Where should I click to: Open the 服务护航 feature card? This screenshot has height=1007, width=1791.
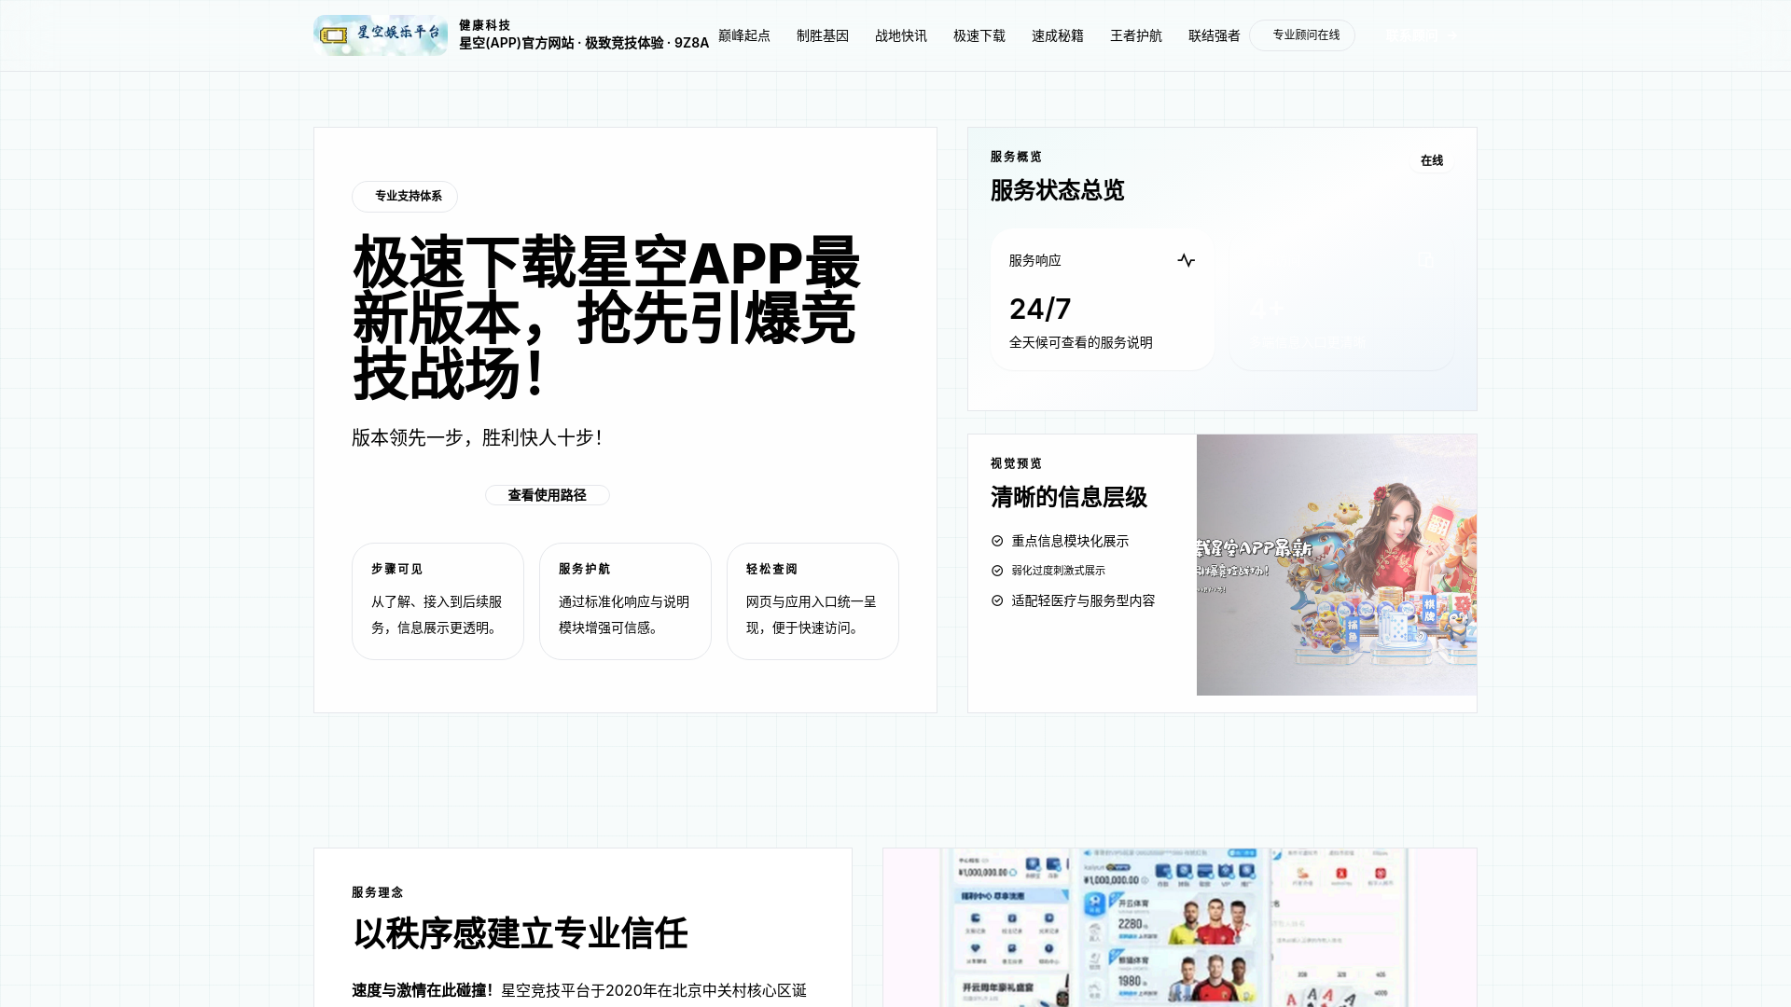[625, 601]
